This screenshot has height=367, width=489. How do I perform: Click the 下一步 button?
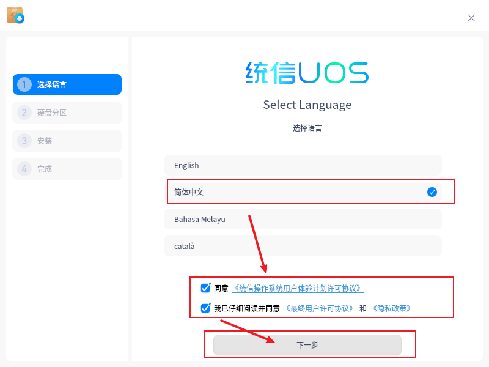point(307,344)
